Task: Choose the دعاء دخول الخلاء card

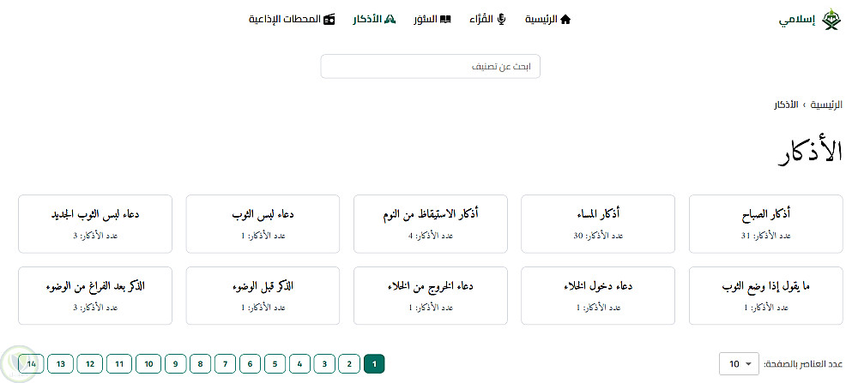Action: 598,296
